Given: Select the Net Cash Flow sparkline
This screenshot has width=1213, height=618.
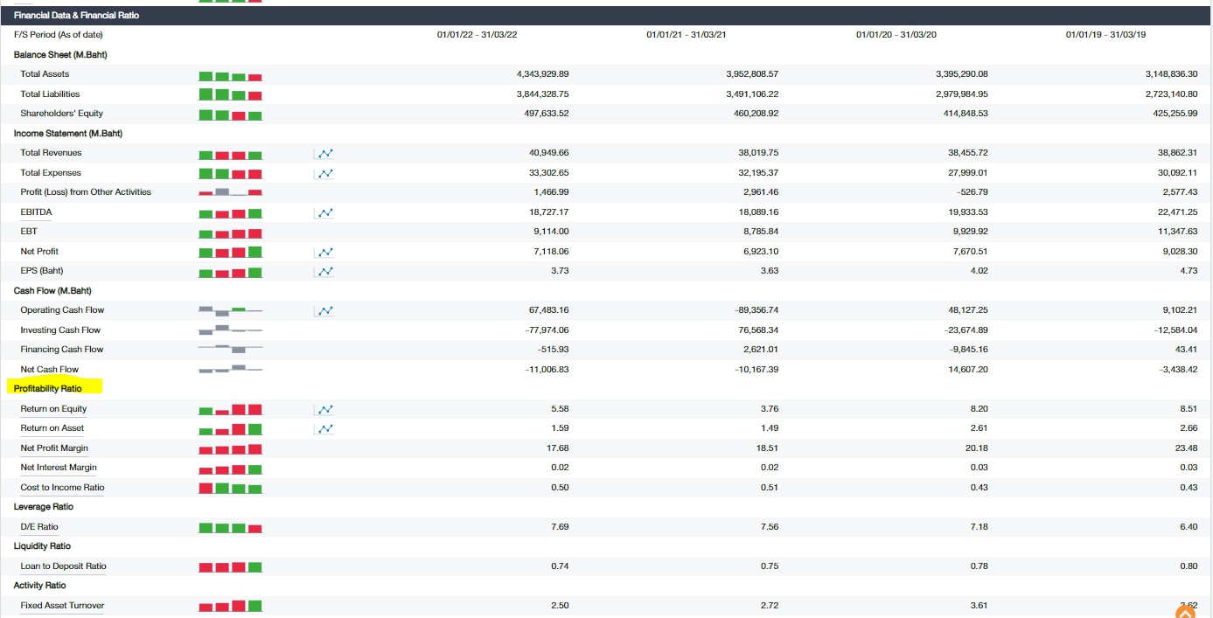Looking at the screenshot, I should click(230, 369).
